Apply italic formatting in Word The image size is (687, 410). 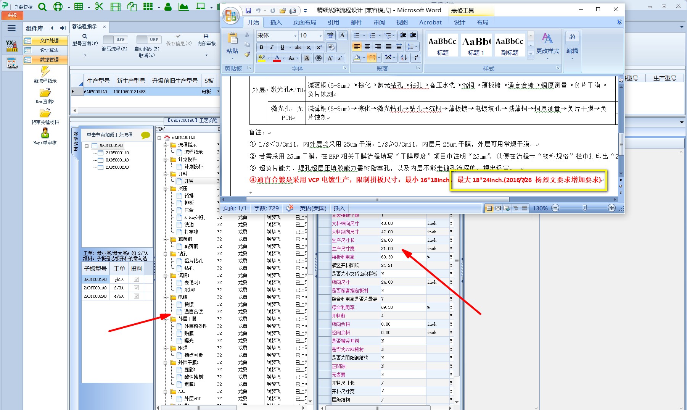point(272,47)
